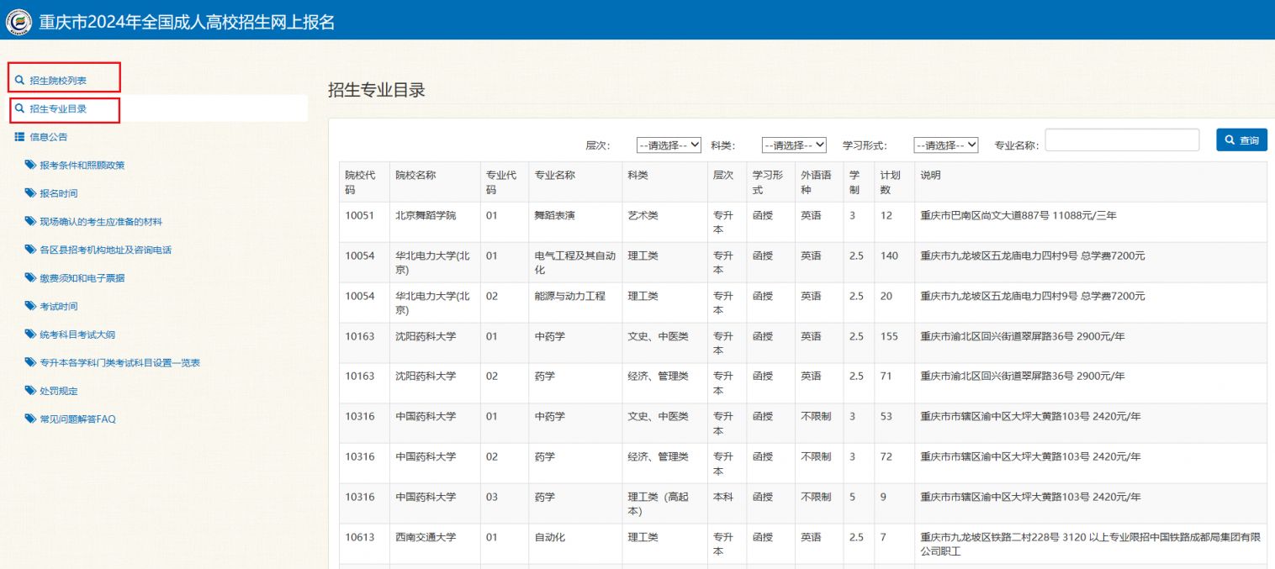Open 现场确认的考生应准备的材料 link
Screen dimensions: 1275x569
click(x=101, y=222)
